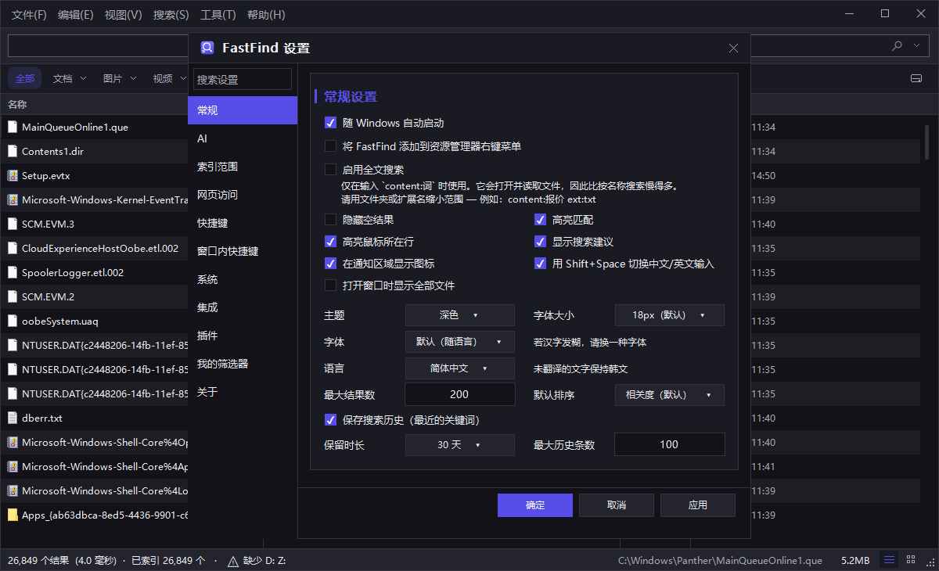Toggle 随 Windows 自动启动 checkbox
The width and height of the screenshot is (939, 571).
point(330,123)
